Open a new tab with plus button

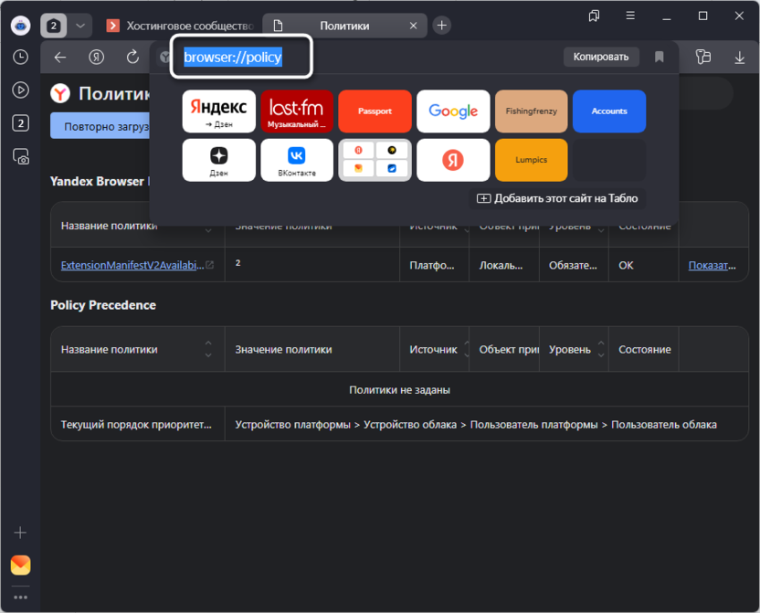point(441,26)
